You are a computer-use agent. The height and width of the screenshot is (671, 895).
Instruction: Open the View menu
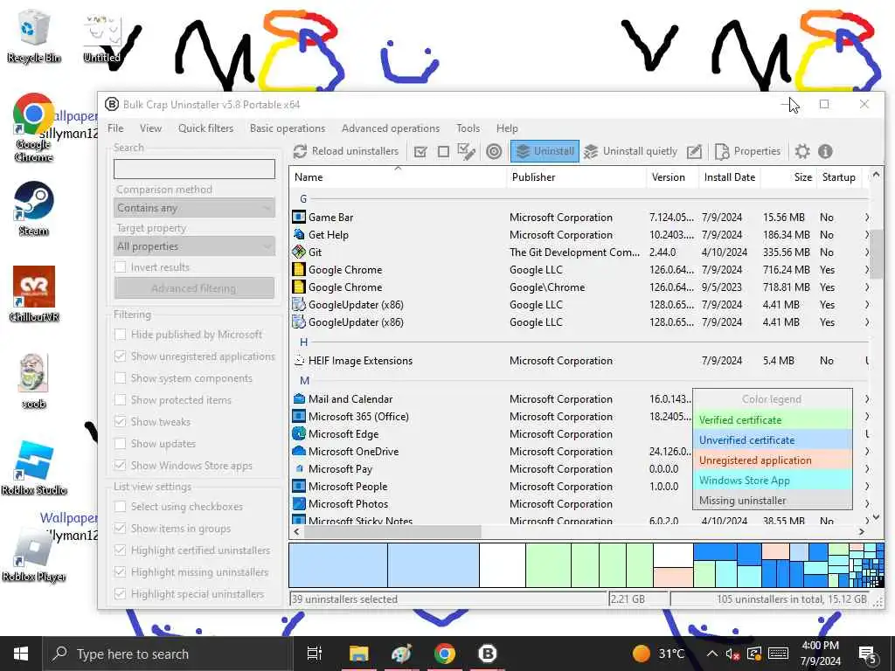pyautogui.click(x=150, y=128)
